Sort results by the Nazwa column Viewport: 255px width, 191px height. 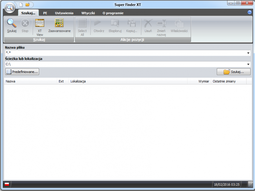31,81
